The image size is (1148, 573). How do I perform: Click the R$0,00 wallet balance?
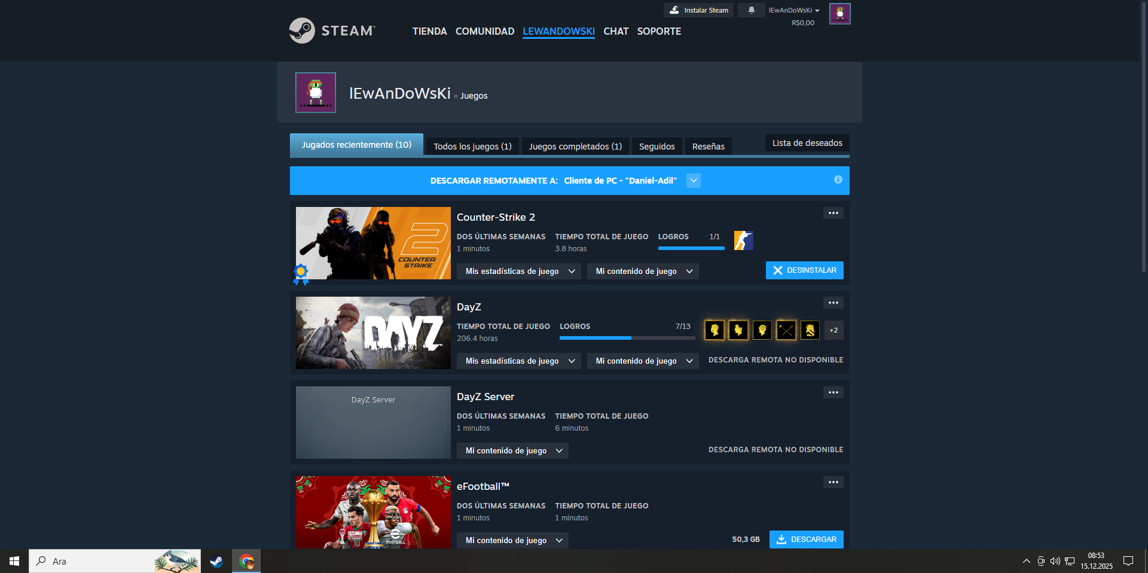803,23
